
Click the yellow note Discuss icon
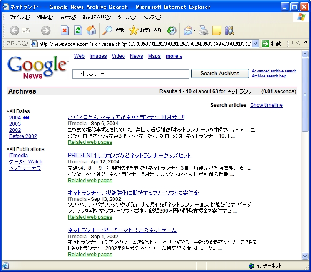(216, 30)
